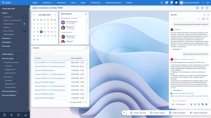Viewport: 211px width, 118px height.
Task: Close the chat-bot panel
Action: point(208,15)
